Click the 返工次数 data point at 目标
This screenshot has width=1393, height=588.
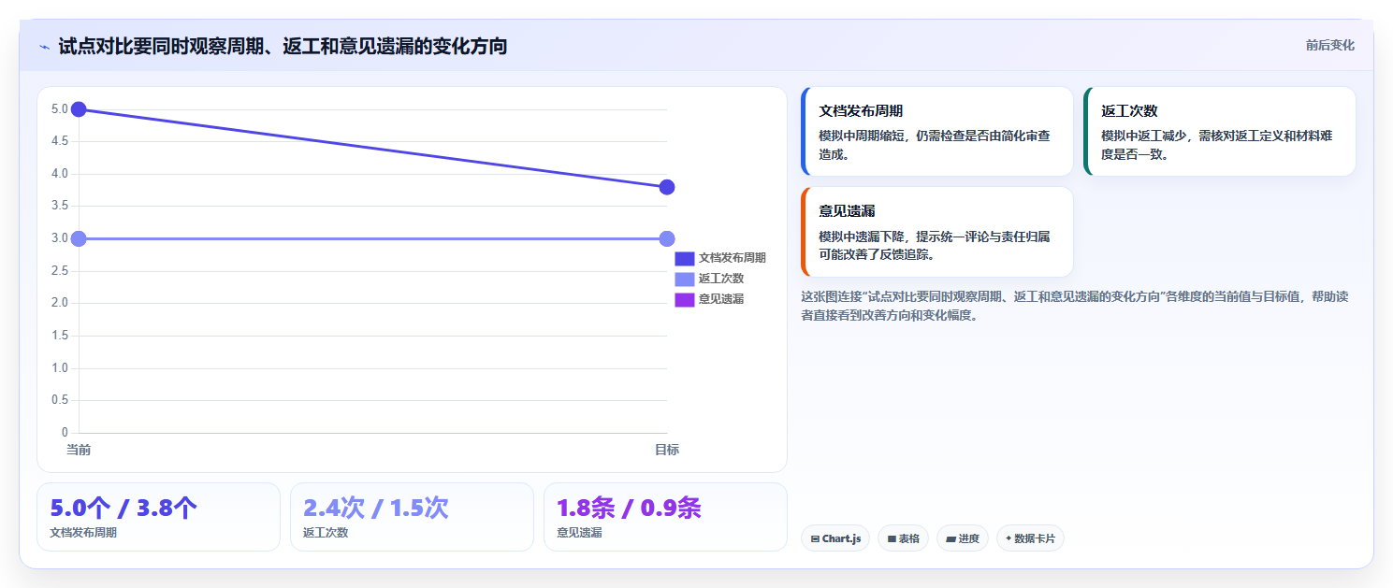[667, 238]
